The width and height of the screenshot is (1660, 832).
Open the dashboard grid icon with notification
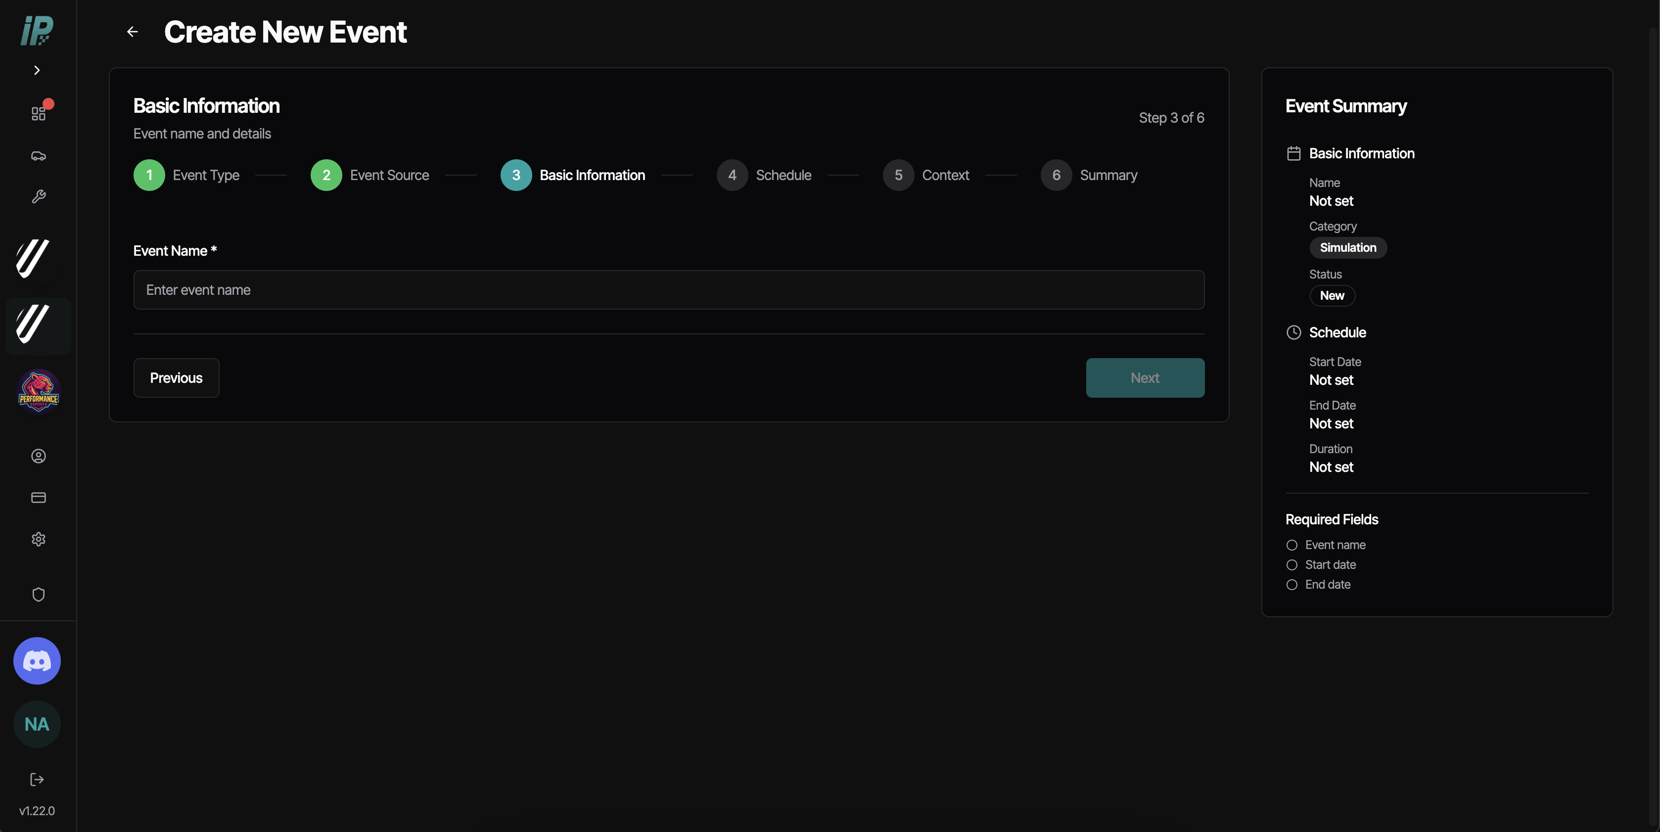click(x=39, y=113)
